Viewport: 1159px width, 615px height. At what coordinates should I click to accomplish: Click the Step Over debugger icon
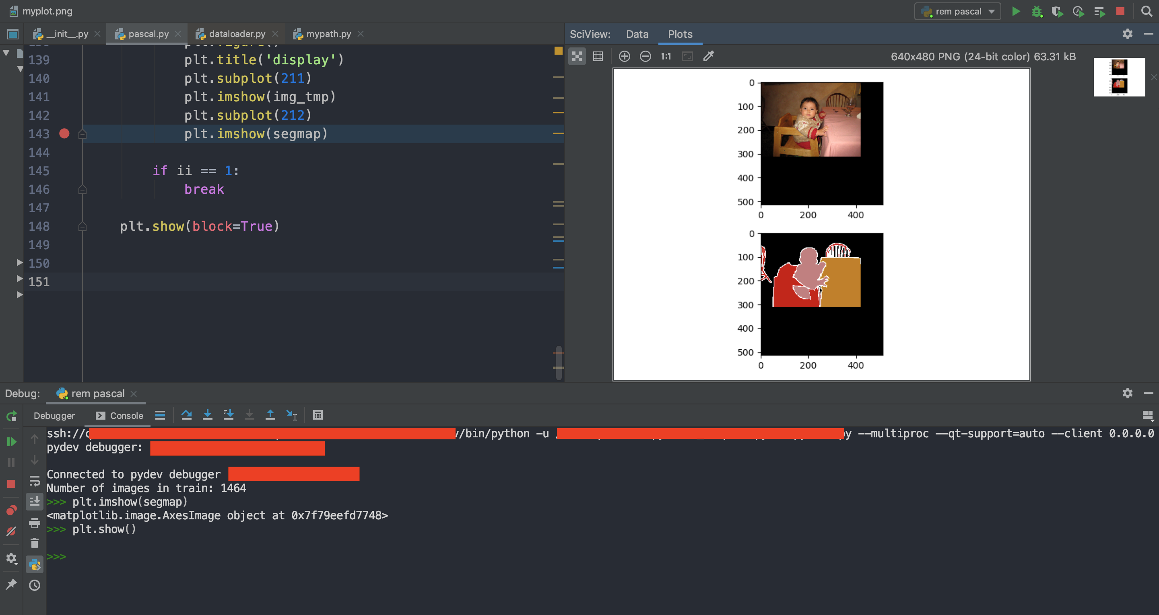pos(186,415)
